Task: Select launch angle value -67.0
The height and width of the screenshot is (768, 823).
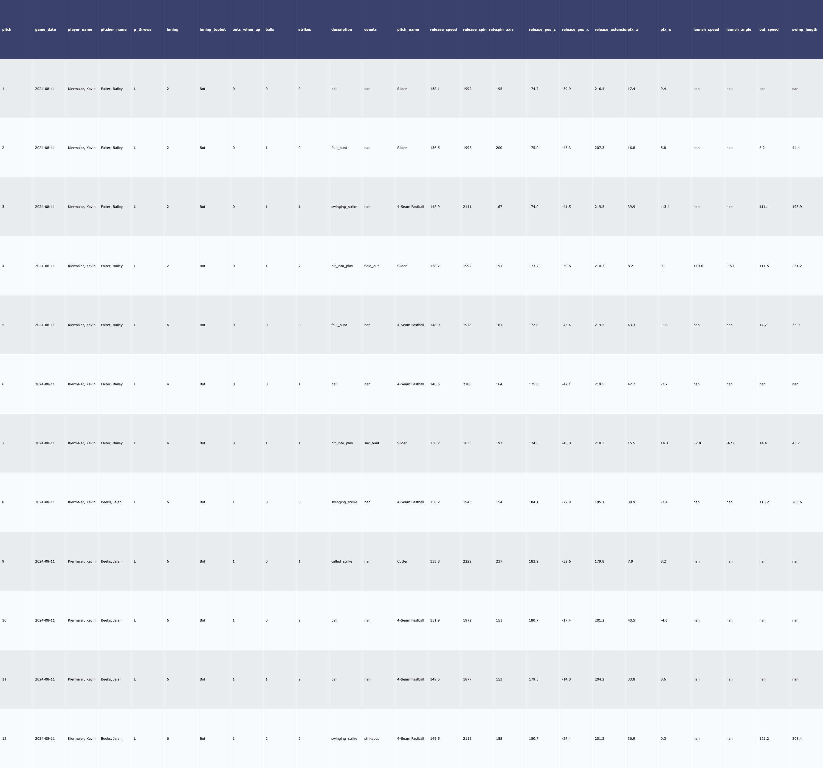Action: pos(731,444)
